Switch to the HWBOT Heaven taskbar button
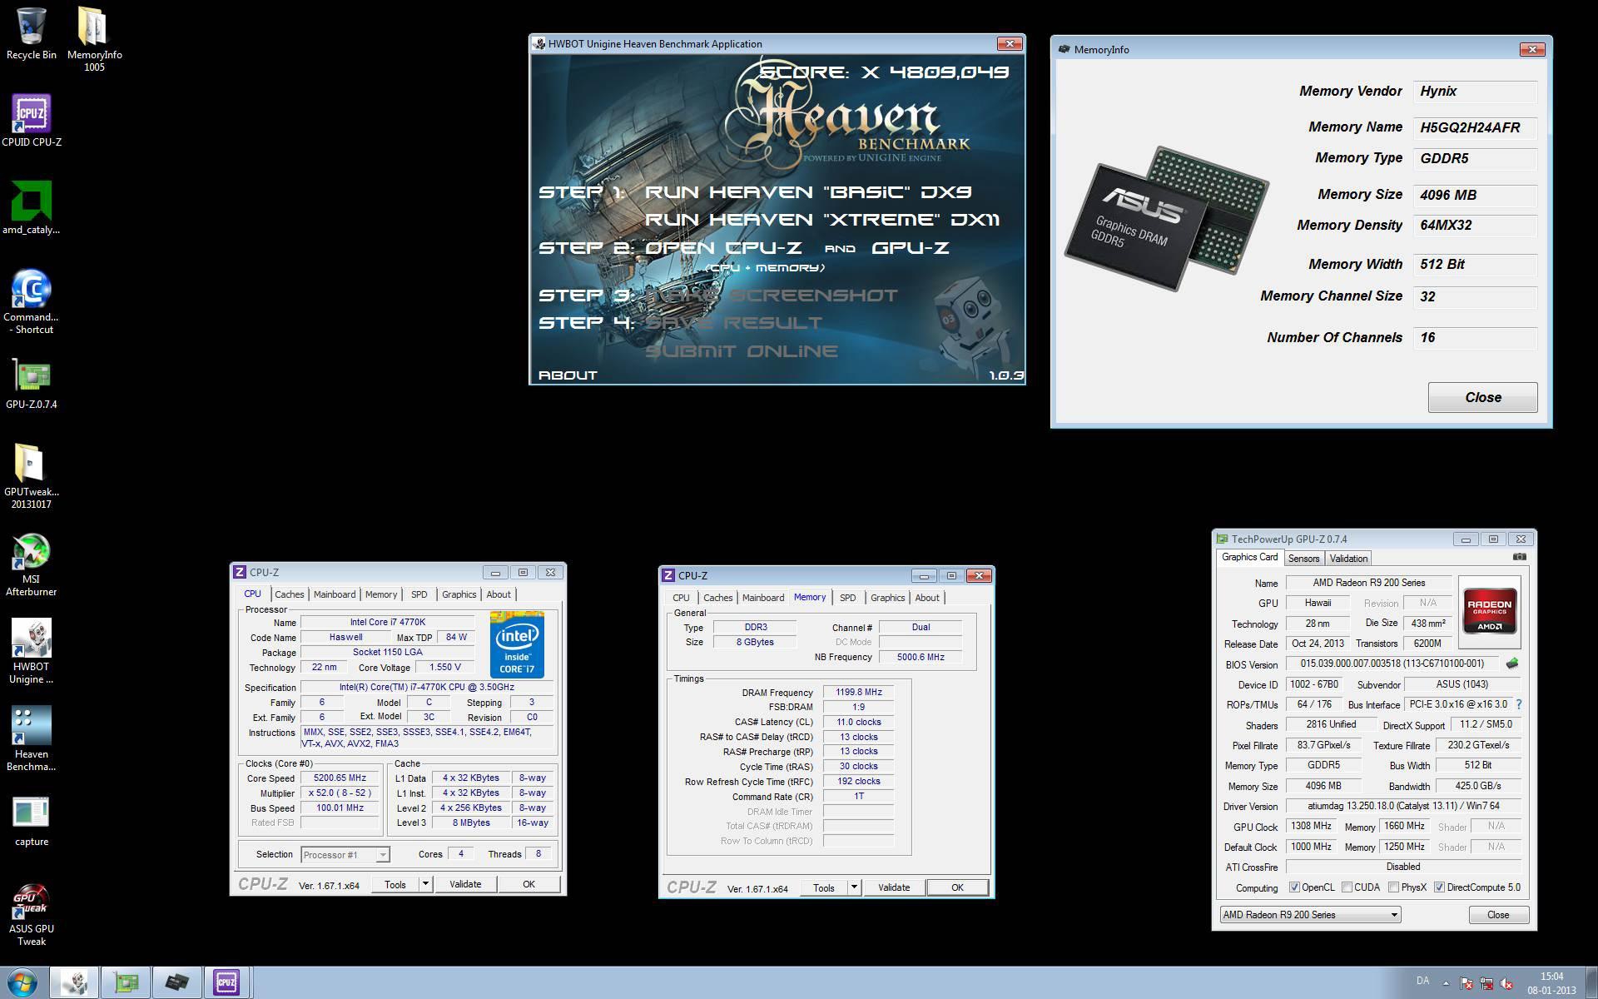Screen dimensions: 1598x999 click(x=75, y=983)
